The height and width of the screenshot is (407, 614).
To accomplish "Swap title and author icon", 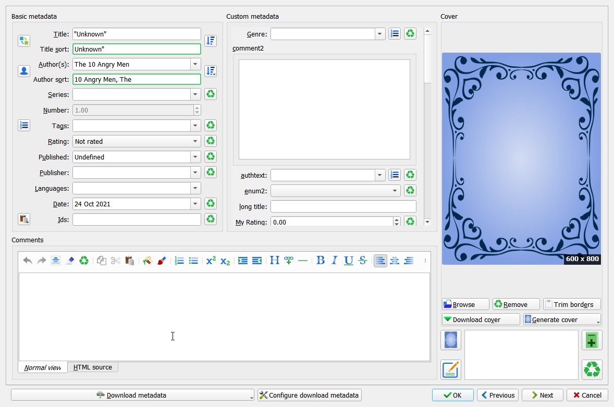I will [x=23, y=41].
